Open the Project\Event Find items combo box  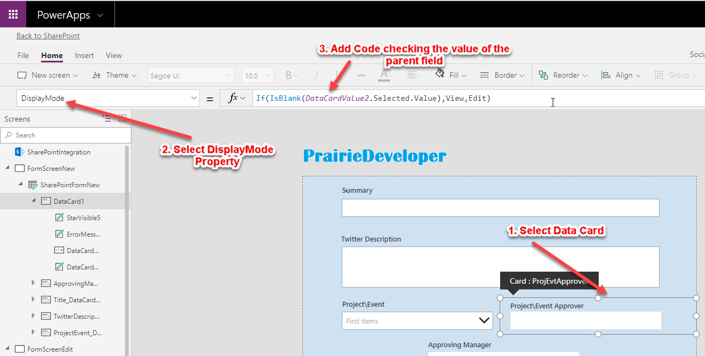417,321
